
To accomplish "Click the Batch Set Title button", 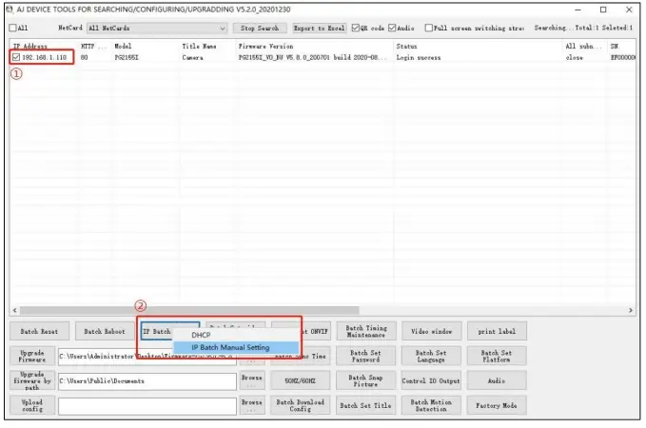I will coord(365,405).
